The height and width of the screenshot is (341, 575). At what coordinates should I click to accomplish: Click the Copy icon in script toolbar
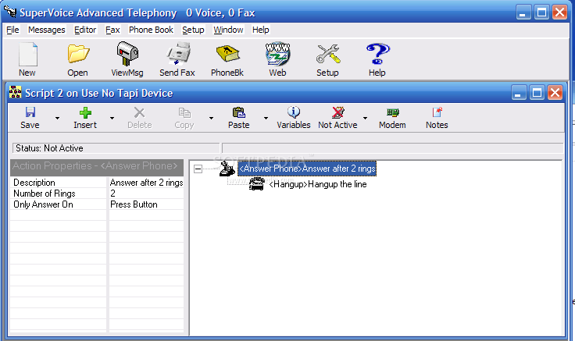click(x=184, y=112)
